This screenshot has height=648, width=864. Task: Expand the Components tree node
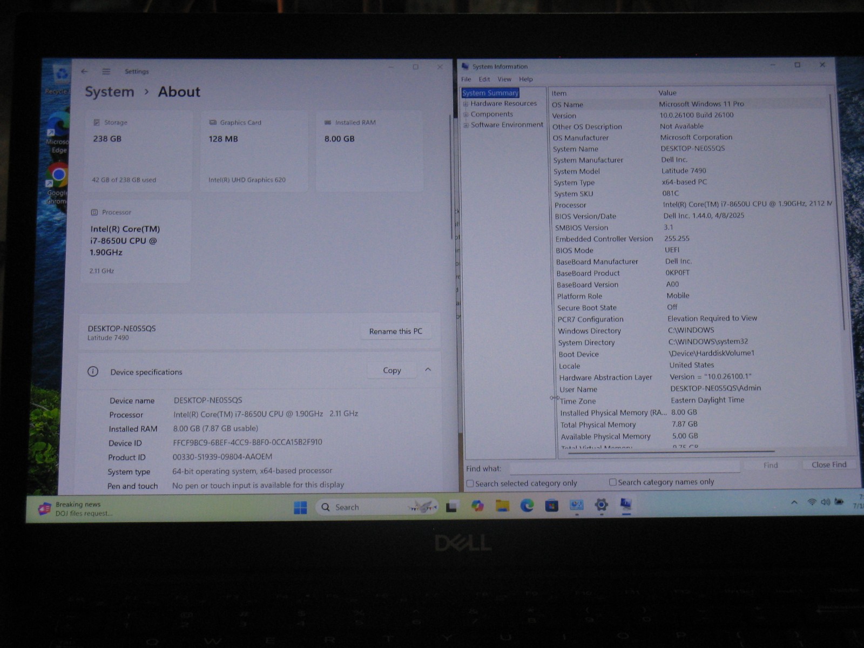pos(465,114)
